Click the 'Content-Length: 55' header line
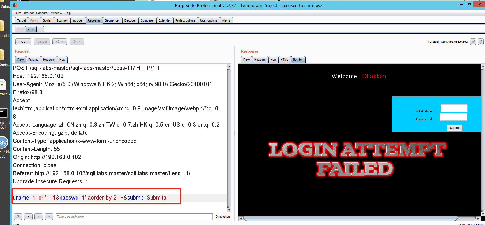Image resolution: width=485 pixels, height=225 pixels. coord(36,149)
